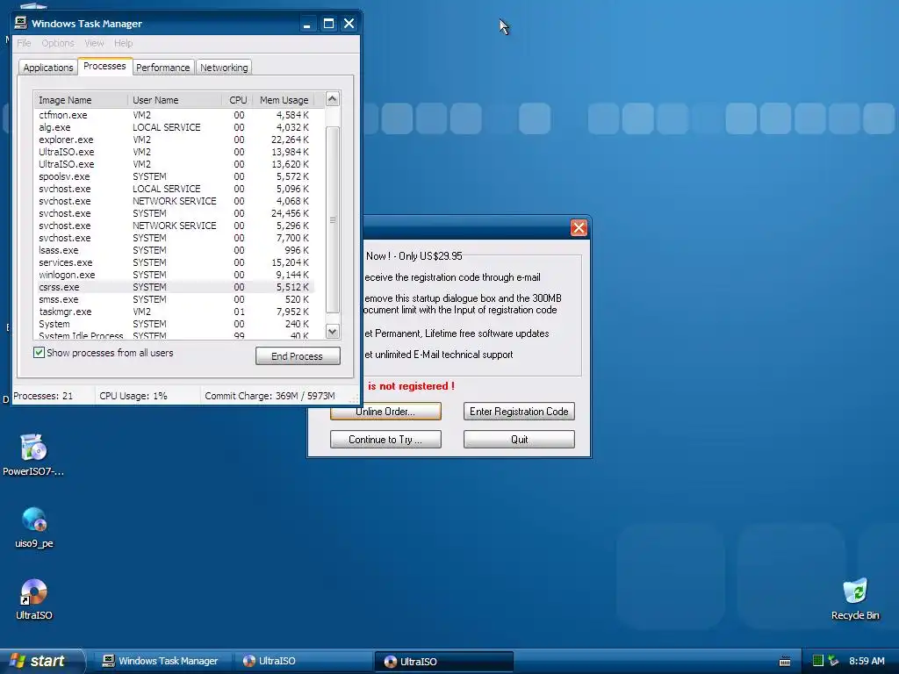This screenshot has width=899, height=674.
Task: Select the spoolsv.exe process row
Action: [174, 176]
